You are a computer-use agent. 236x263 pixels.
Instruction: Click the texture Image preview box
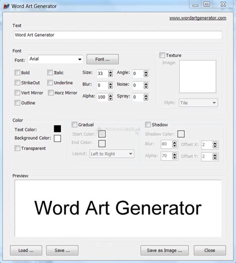click(x=198, y=77)
